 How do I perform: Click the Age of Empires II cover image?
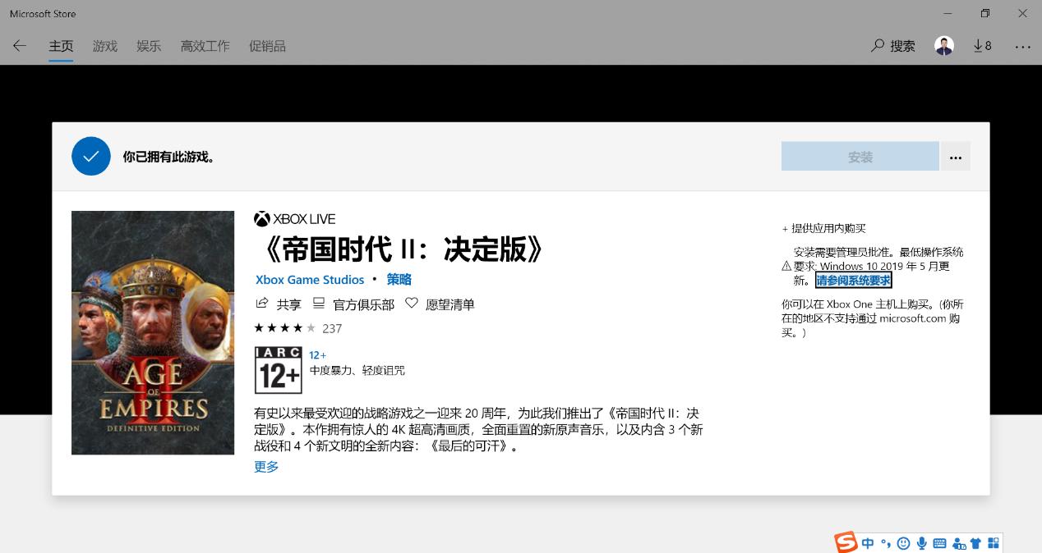pos(153,332)
